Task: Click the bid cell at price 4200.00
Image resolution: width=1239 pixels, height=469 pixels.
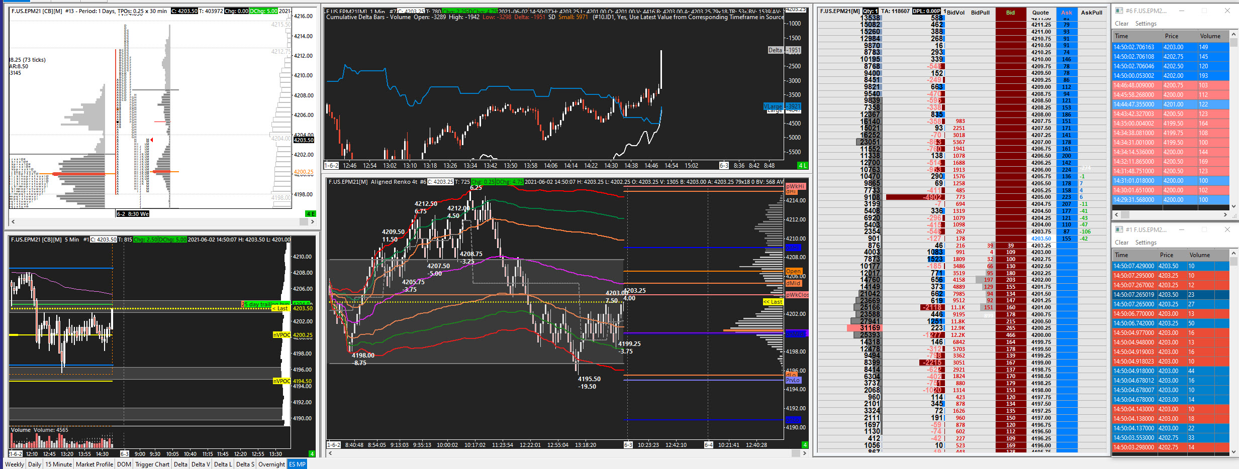Action: pos(1011,335)
